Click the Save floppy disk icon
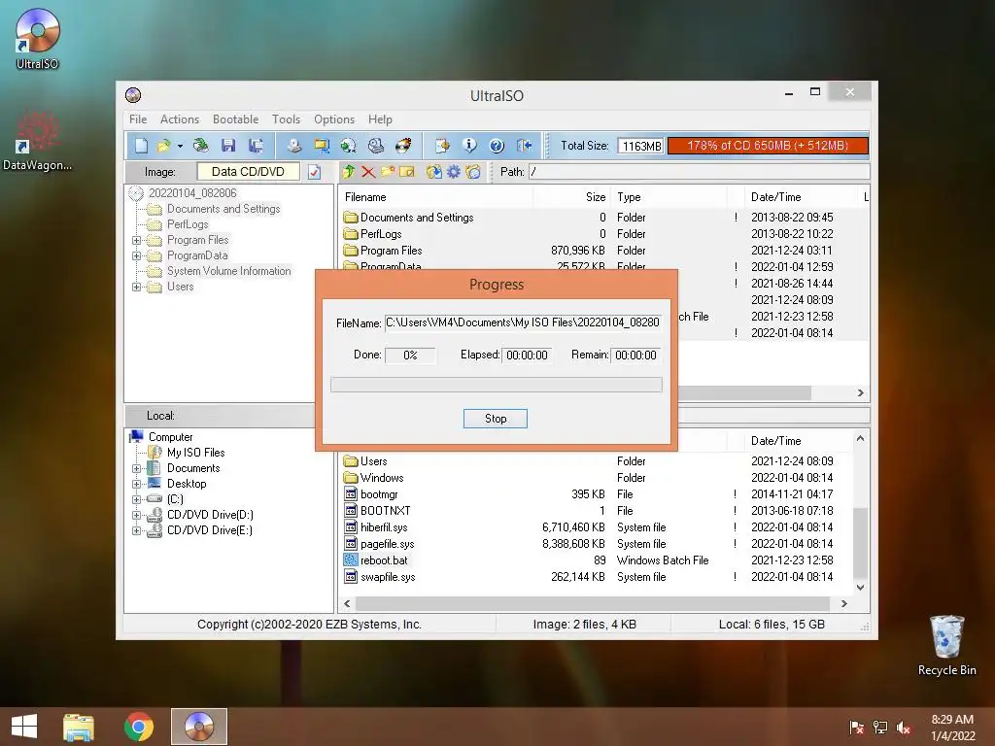Image resolution: width=995 pixels, height=746 pixels. [x=228, y=146]
